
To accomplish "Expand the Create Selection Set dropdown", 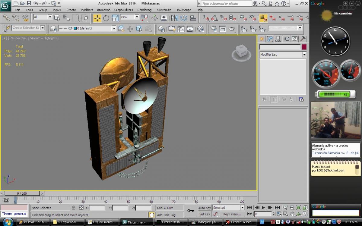I will pyautogui.click(x=43, y=28).
